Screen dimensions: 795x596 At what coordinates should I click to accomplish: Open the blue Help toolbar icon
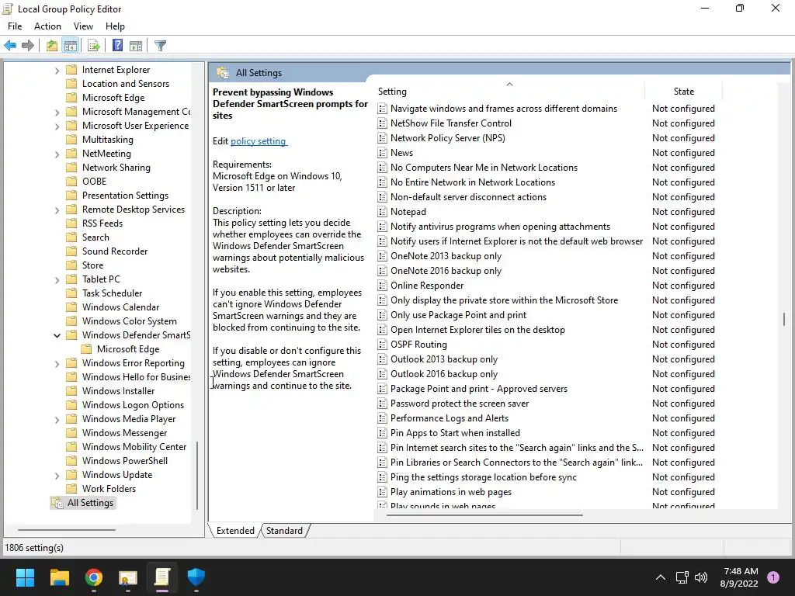click(118, 46)
